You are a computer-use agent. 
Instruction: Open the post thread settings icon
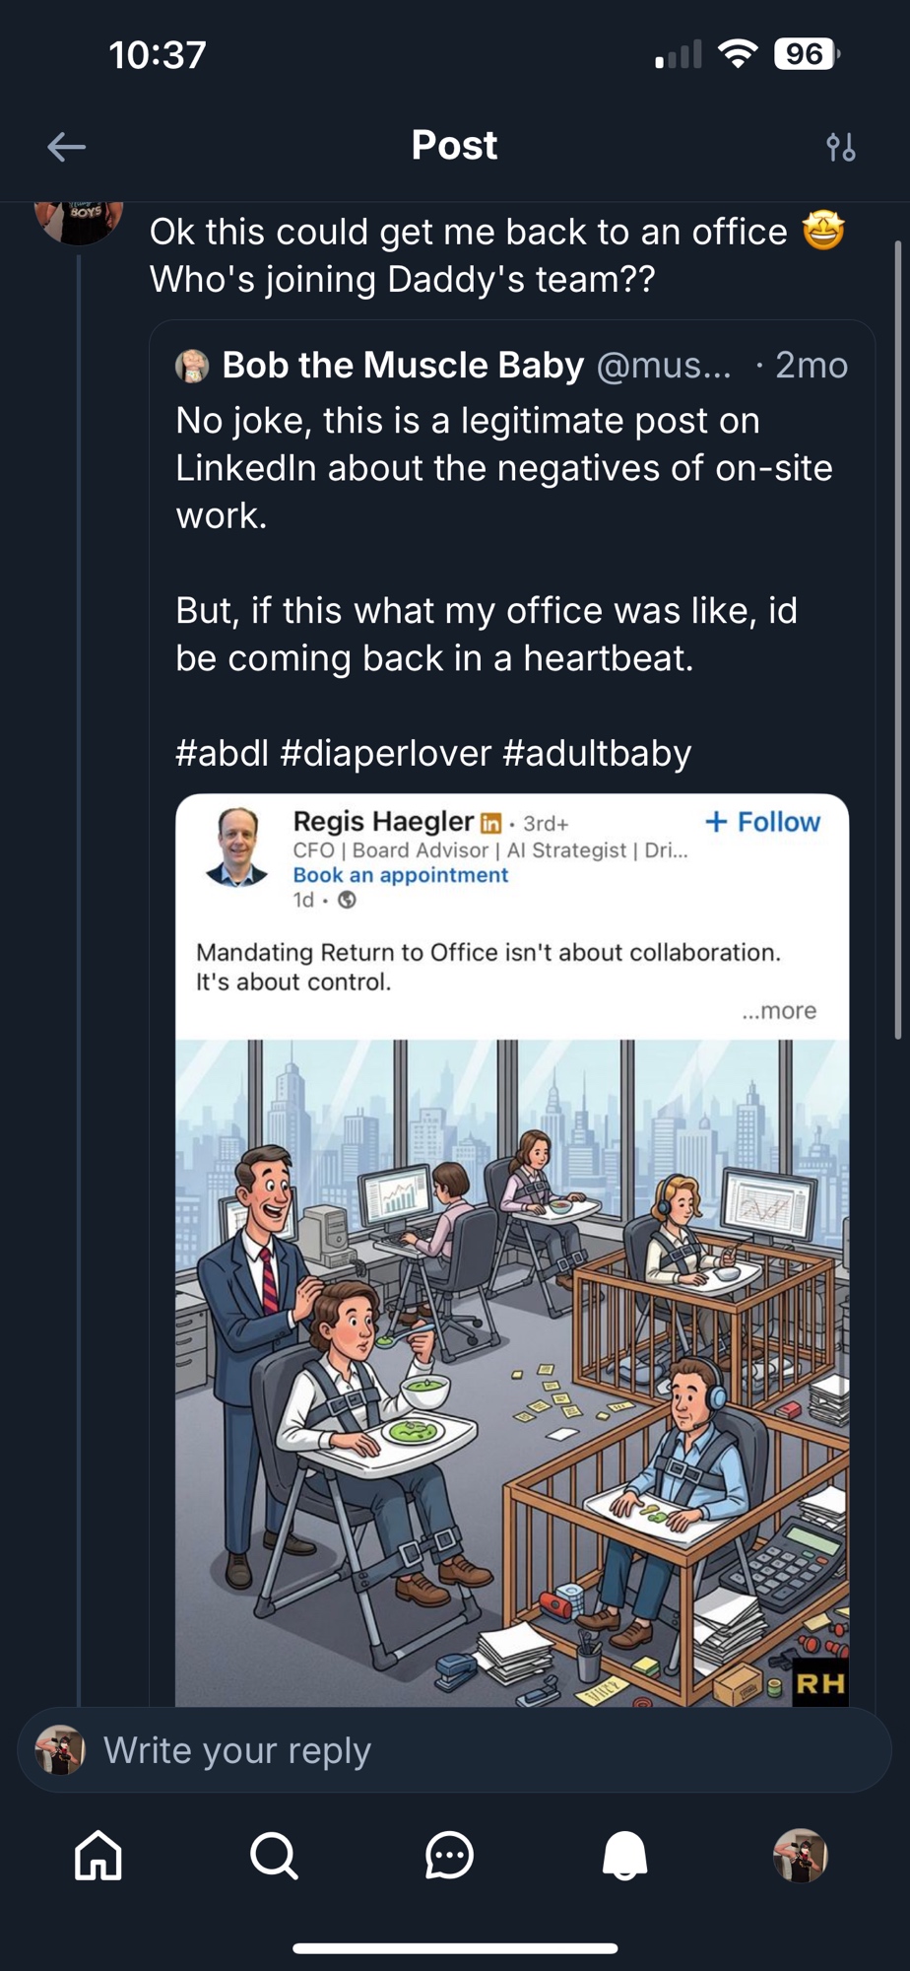(x=840, y=147)
